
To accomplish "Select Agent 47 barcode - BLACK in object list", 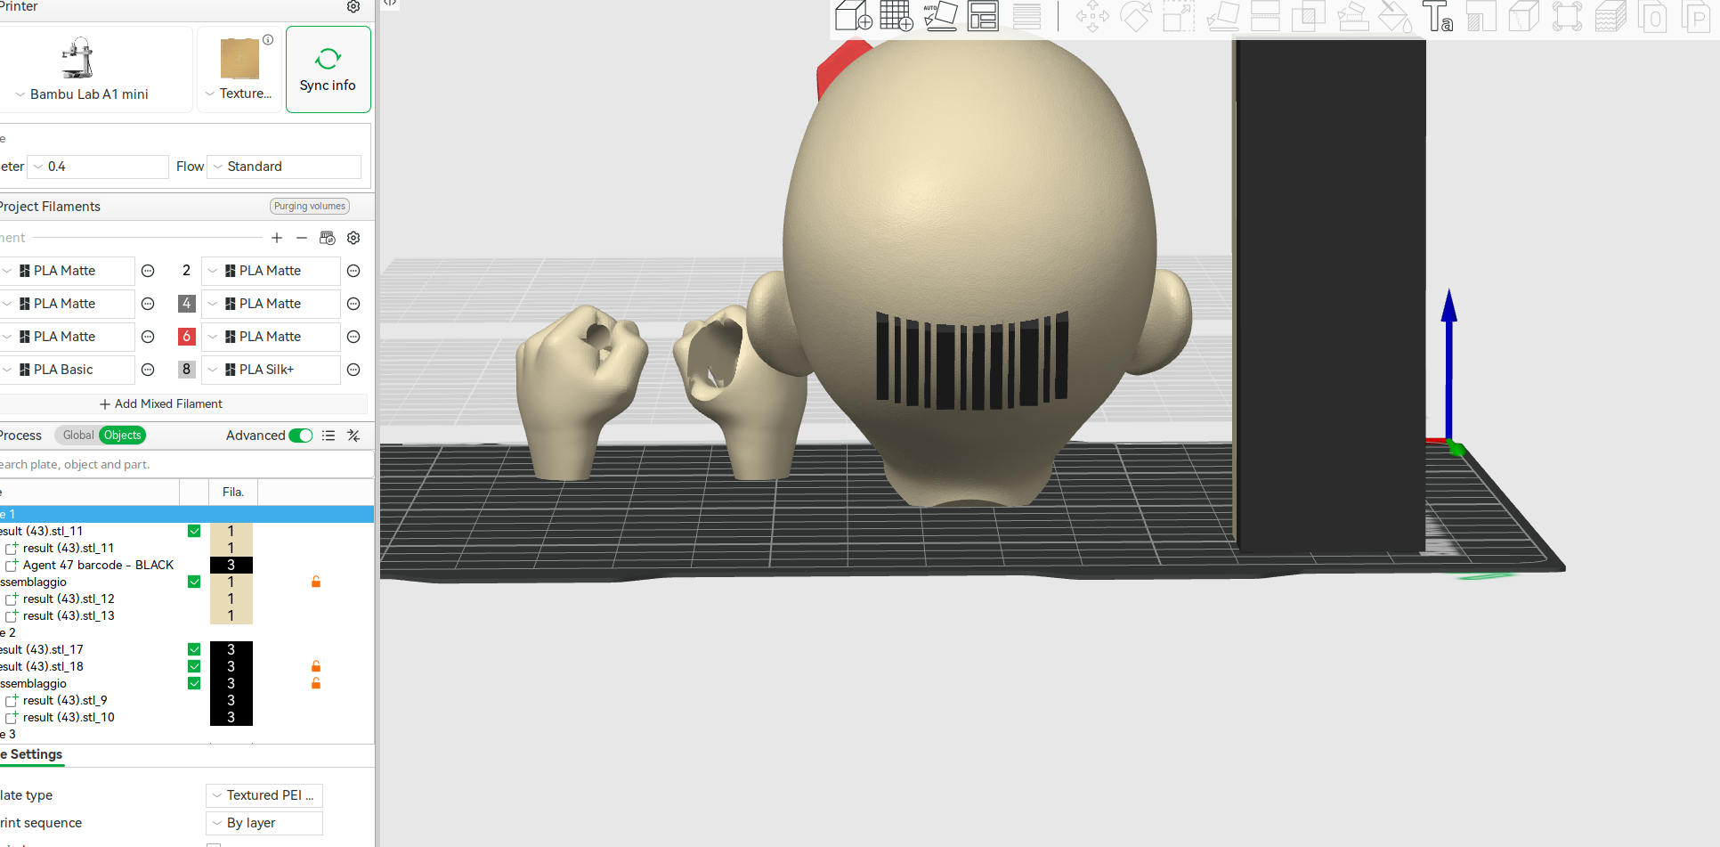I will (x=98, y=566).
